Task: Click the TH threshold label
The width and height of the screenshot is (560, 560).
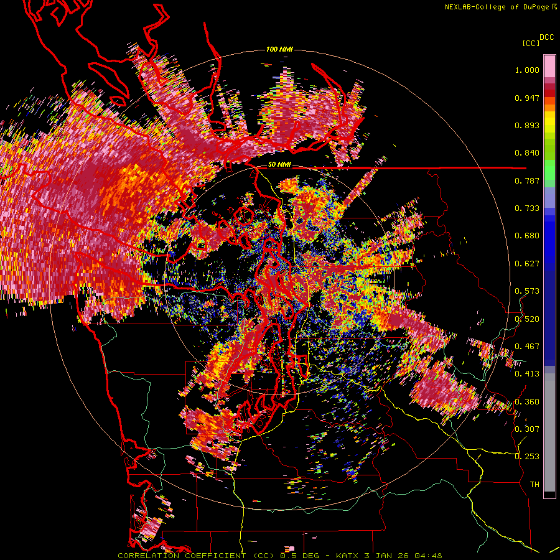Action: point(534,485)
